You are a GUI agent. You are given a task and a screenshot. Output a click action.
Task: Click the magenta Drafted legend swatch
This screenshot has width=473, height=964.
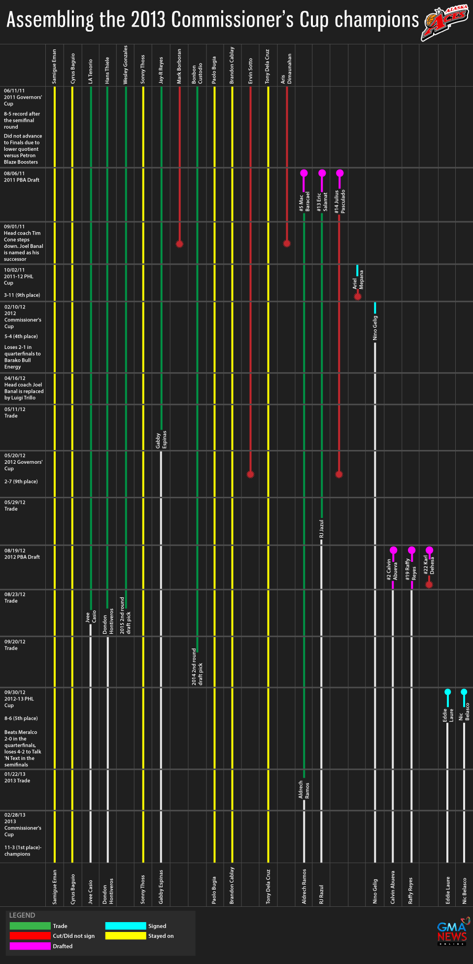(x=30, y=946)
